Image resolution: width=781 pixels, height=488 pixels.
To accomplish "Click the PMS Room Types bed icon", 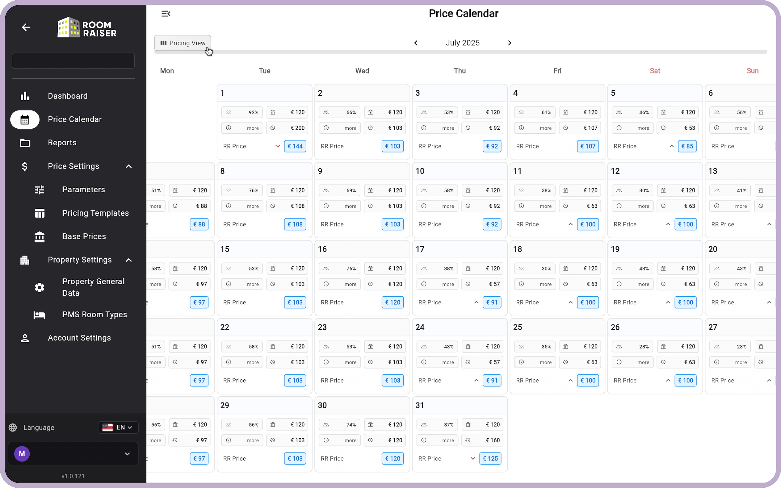I will click(x=40, y=315).
